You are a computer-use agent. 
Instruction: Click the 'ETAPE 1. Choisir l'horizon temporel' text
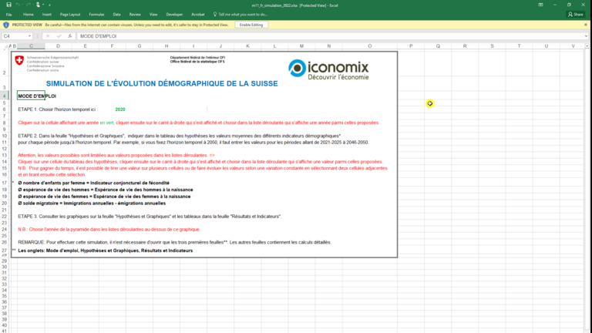(58, 109)
